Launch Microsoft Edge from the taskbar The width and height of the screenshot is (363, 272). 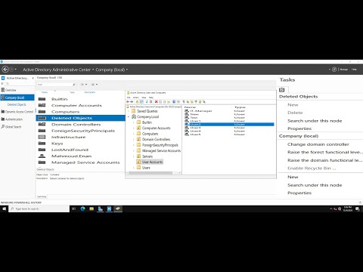(x=82, y=209)
